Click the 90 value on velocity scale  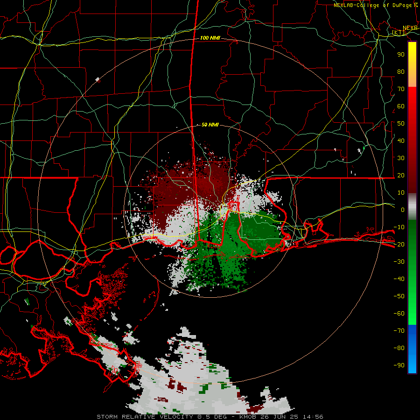tap(401, 55)
